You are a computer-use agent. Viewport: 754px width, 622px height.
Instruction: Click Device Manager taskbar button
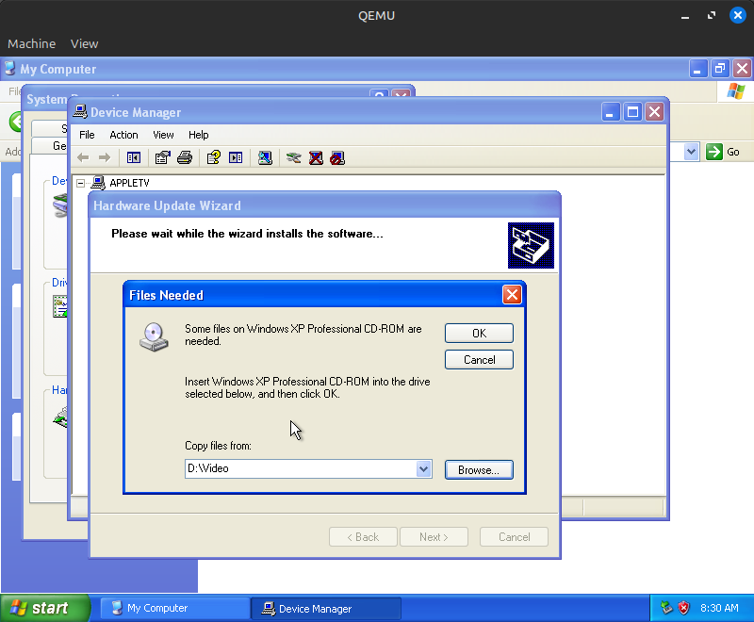point(326,609)
